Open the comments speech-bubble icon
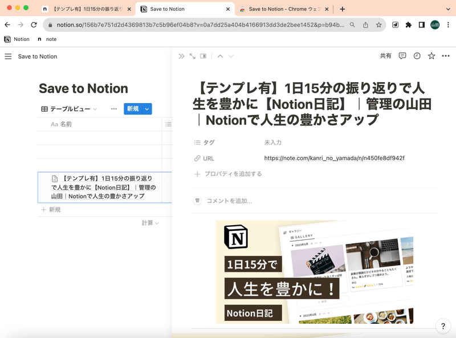 [402, 56]
